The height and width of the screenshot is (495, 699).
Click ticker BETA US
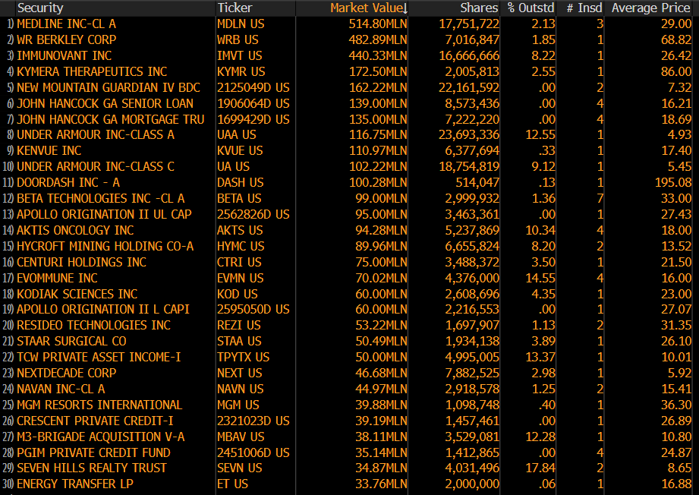(239, 198)
